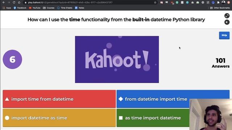This screenshot has width=232, height=130.
Task: Open the Chrome extensions puzzle icon
Action: pyautogui.click(x=218, y=3)
